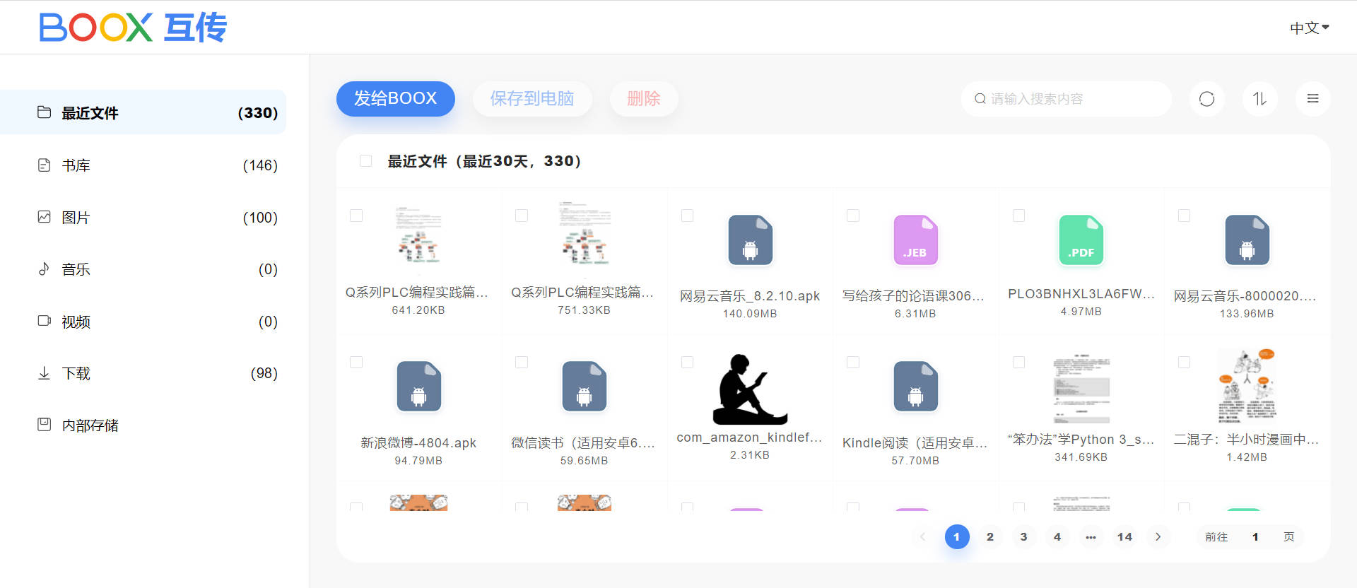Screen dimensions: 1357x588
Task: Focus the 请输入搜索内容 search field
Action: pyautogui.click(x=1067, y=99)
